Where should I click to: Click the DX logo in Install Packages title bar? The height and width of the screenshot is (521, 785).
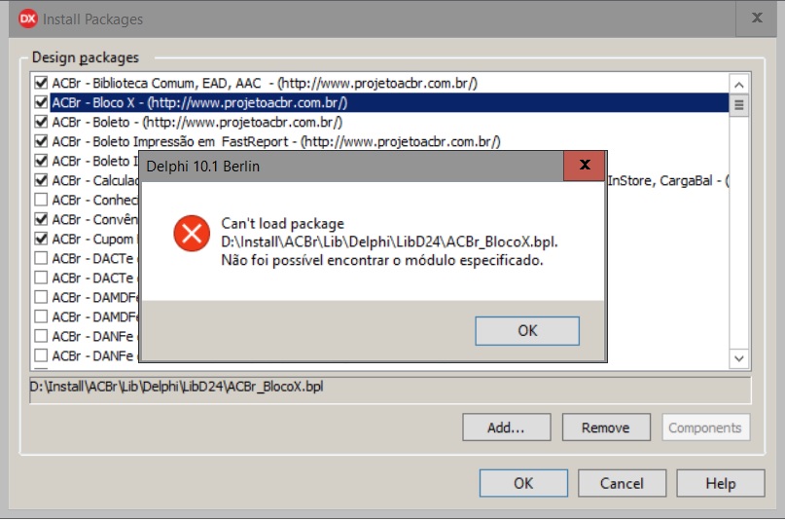click(x=27, y=19)
